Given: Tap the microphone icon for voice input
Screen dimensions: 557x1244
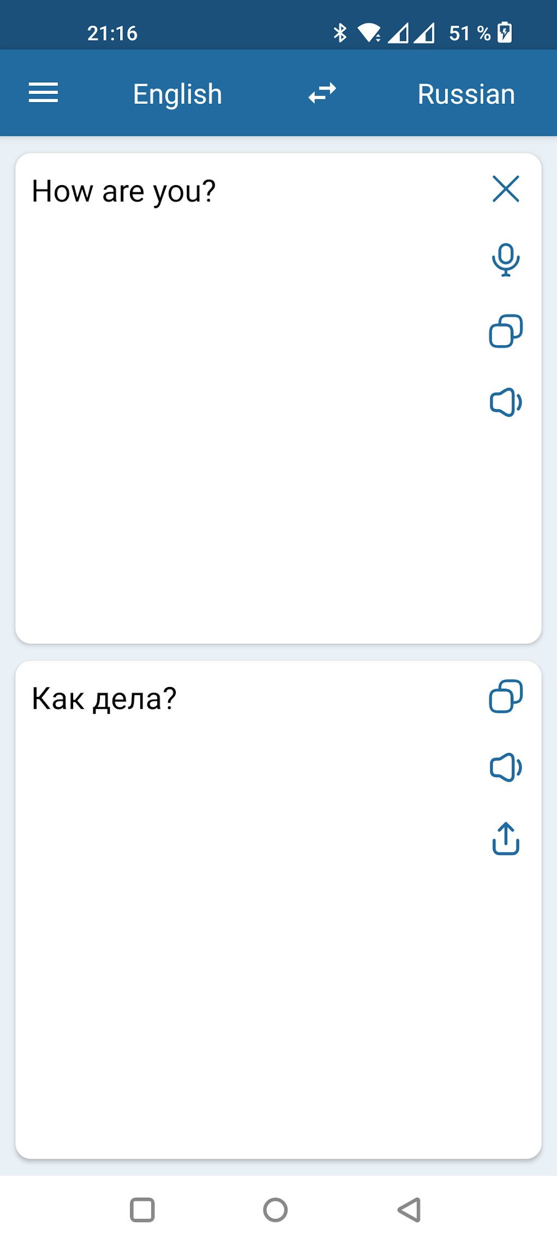Looking at the screenshot, I should (x=505, y=259).
